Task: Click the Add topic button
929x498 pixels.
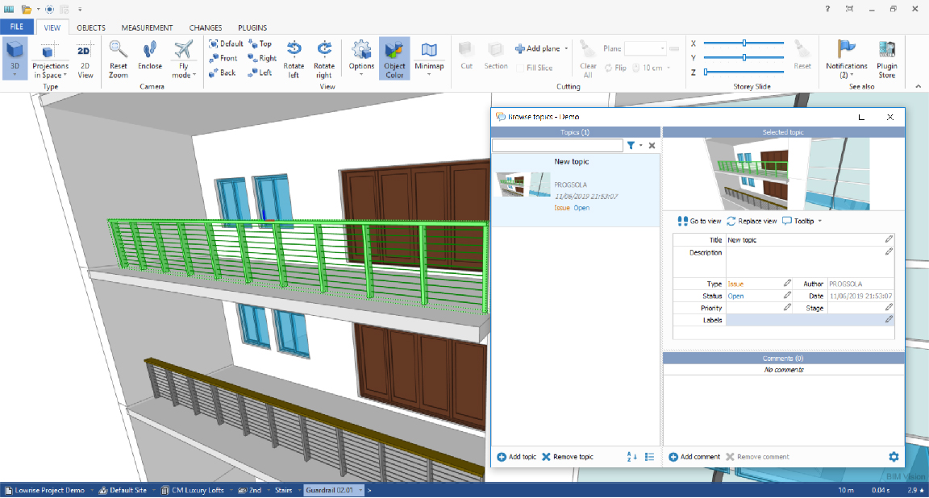Action: 516,456
